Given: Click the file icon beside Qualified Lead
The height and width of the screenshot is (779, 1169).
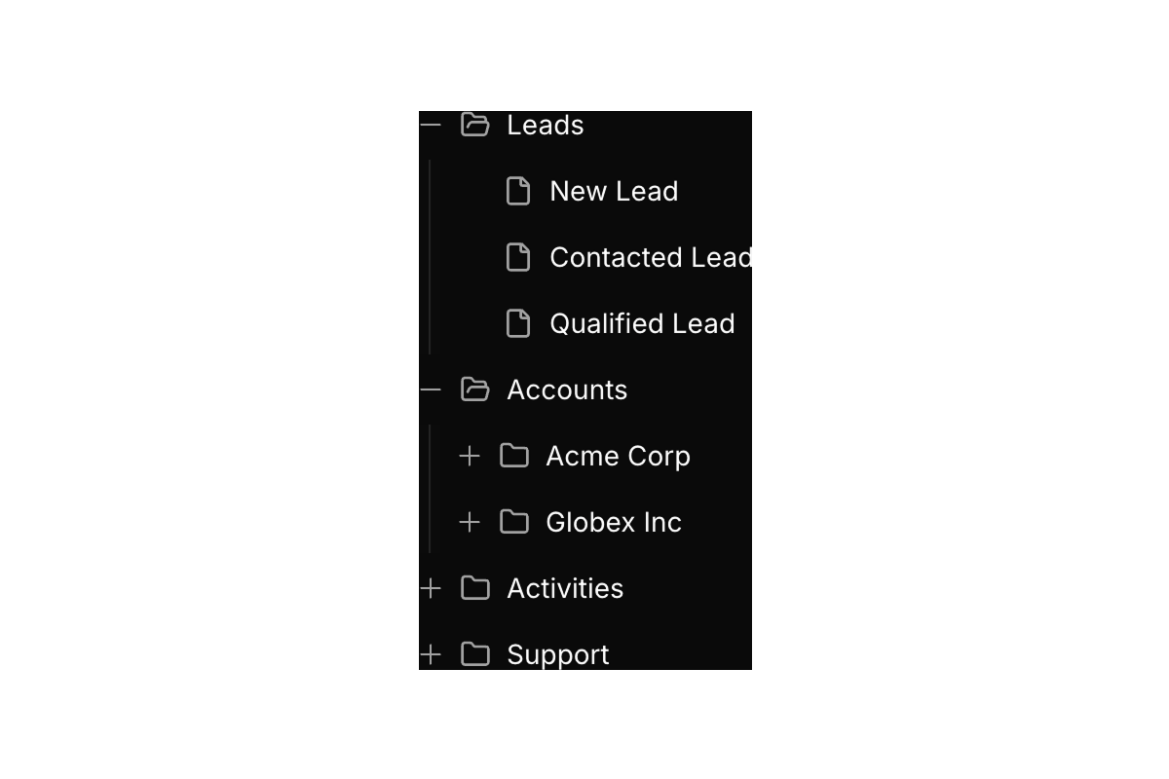Looking at the screenshot, I should pos(518,323).
